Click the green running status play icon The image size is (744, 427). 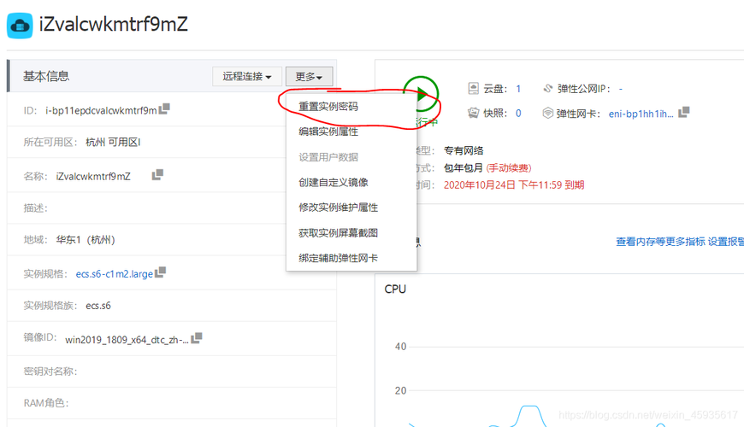422,94
